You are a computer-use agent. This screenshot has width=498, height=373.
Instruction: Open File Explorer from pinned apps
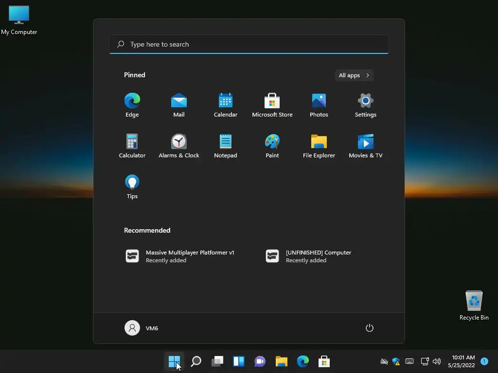[x=319, y=146]
